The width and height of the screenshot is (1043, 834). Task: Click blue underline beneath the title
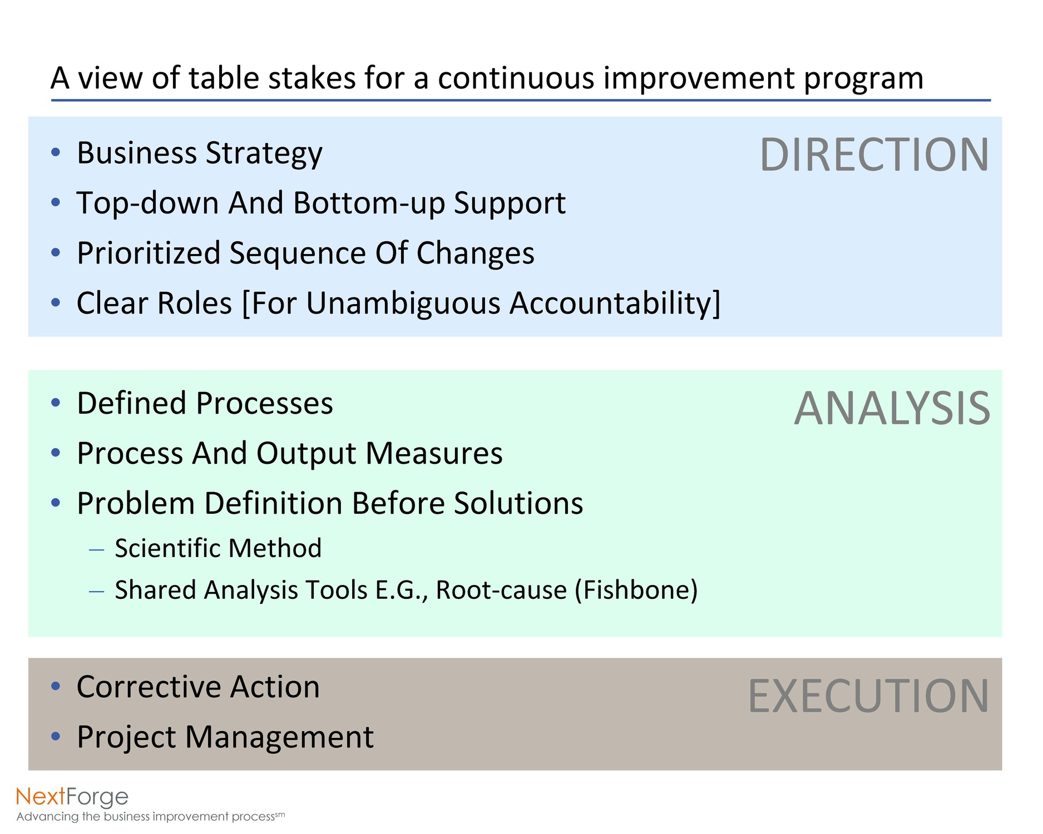(x=521, y=101)
